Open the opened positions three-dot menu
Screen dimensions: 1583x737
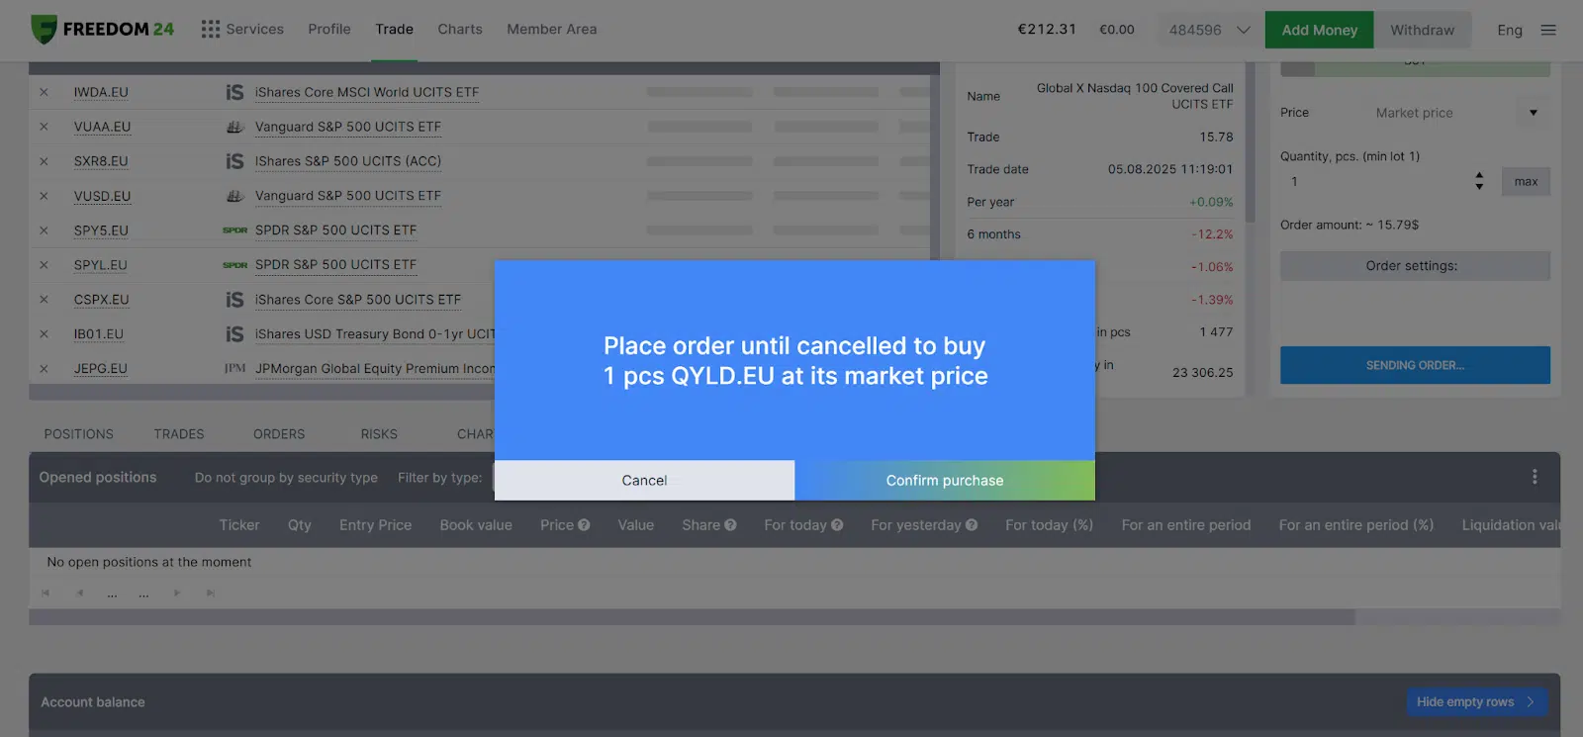pyautogui.click(x=1535, y=477)
